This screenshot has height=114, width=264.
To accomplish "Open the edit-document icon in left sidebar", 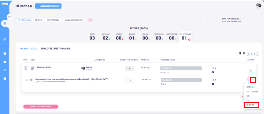I will pyautogui.click(x=5, y=39).
